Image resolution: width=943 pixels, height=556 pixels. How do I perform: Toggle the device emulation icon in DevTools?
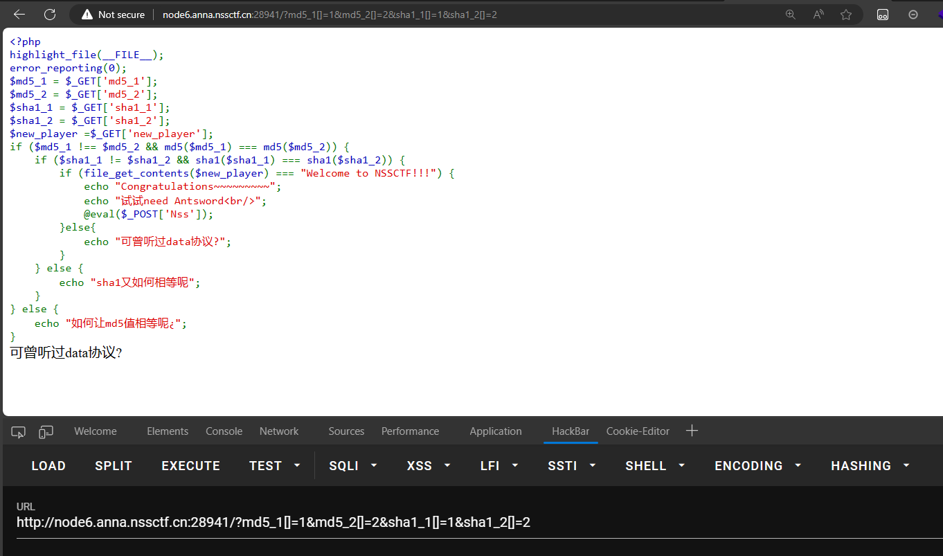point(46,431)
